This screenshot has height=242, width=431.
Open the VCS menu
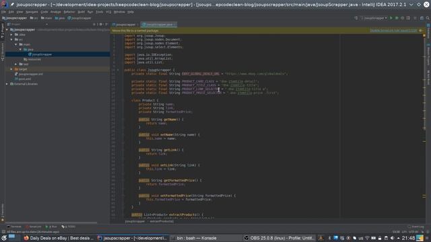(108, 12)
